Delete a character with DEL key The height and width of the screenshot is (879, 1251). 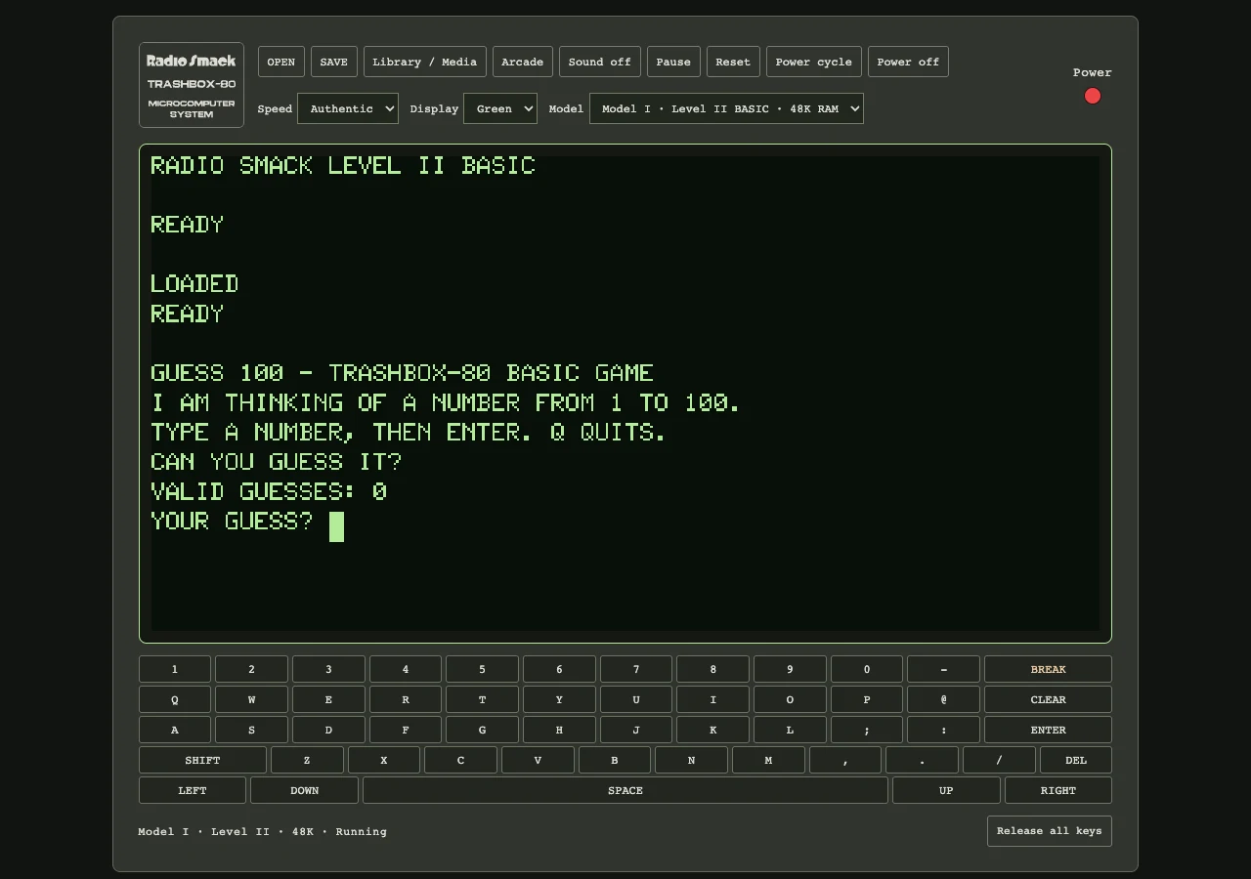tap(1076, 760)
